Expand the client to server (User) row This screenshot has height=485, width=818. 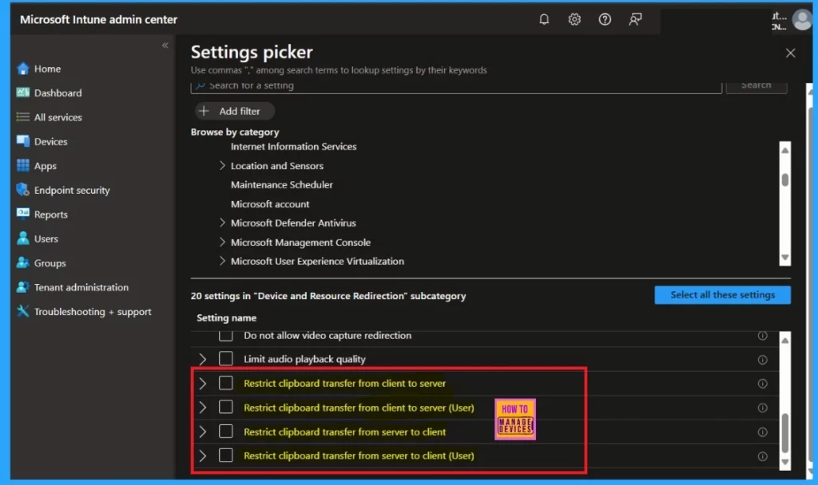202,408
